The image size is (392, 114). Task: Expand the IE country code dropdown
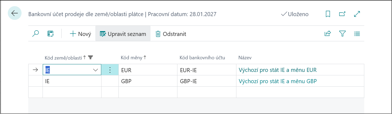click(x=95, y=70)
